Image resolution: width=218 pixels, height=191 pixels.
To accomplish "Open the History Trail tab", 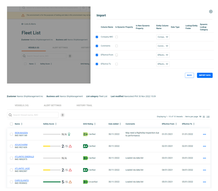I will tap(84, 105).
